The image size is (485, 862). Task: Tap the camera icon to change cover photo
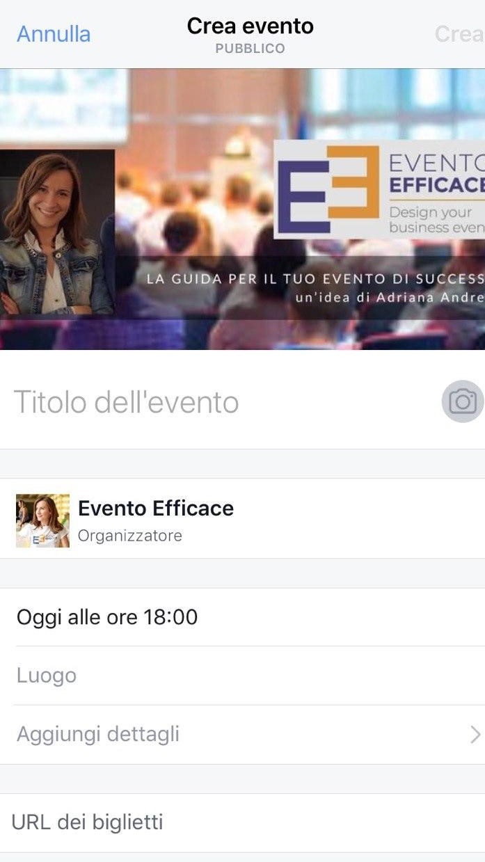463,401
